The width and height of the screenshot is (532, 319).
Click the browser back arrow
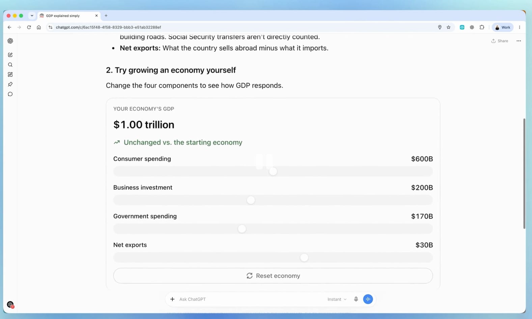click(9, 27)
